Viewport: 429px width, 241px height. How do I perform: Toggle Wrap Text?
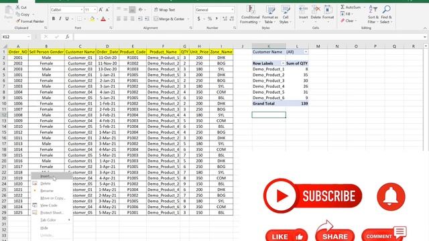point(164,9)
